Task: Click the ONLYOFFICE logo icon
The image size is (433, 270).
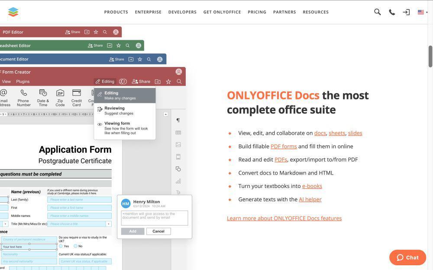Action: pos(13,12)
